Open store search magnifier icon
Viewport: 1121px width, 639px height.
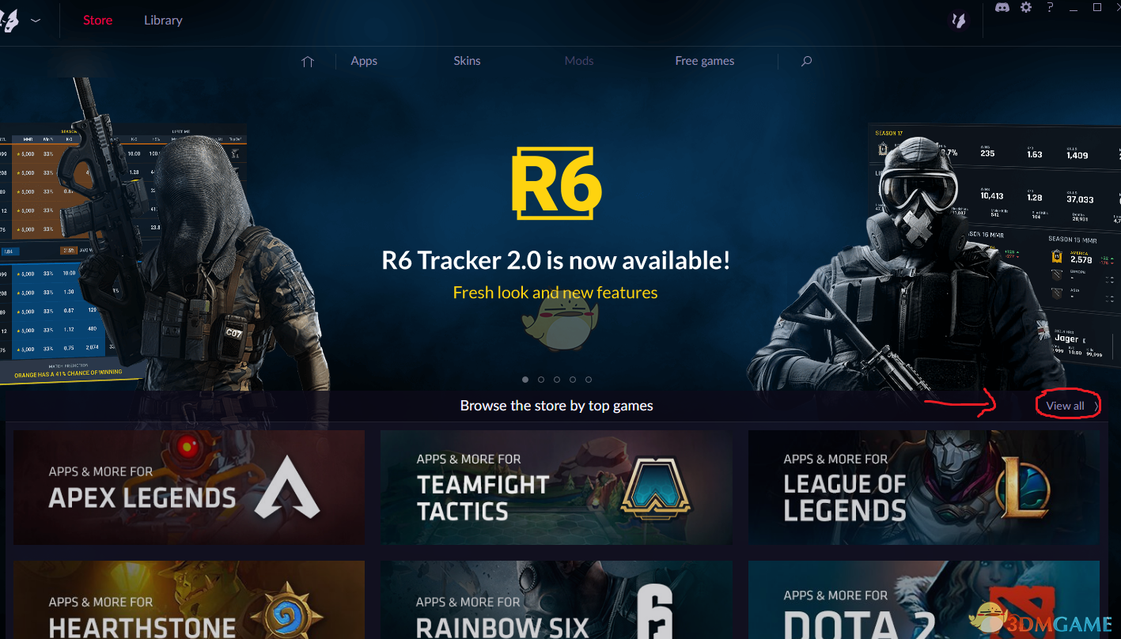pos(806,61)
